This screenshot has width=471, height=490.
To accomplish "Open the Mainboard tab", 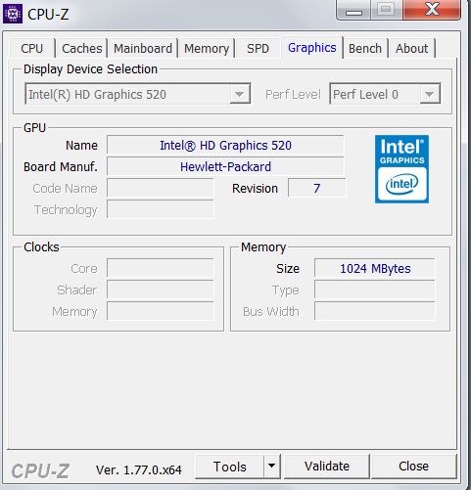I will coord(143,48).
